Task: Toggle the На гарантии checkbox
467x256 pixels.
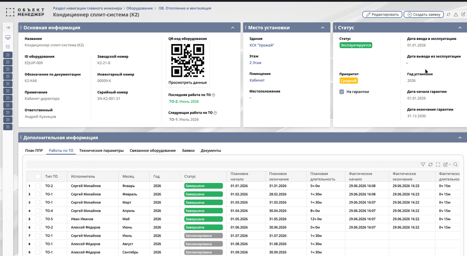Action: click(342, 92)
